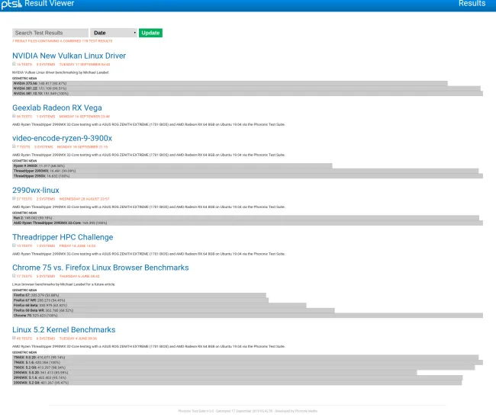The height and width of the screenshot is (417, 496).
Task: Click the Firefox 68 Beta WR result bar
Action: (173, 310)
